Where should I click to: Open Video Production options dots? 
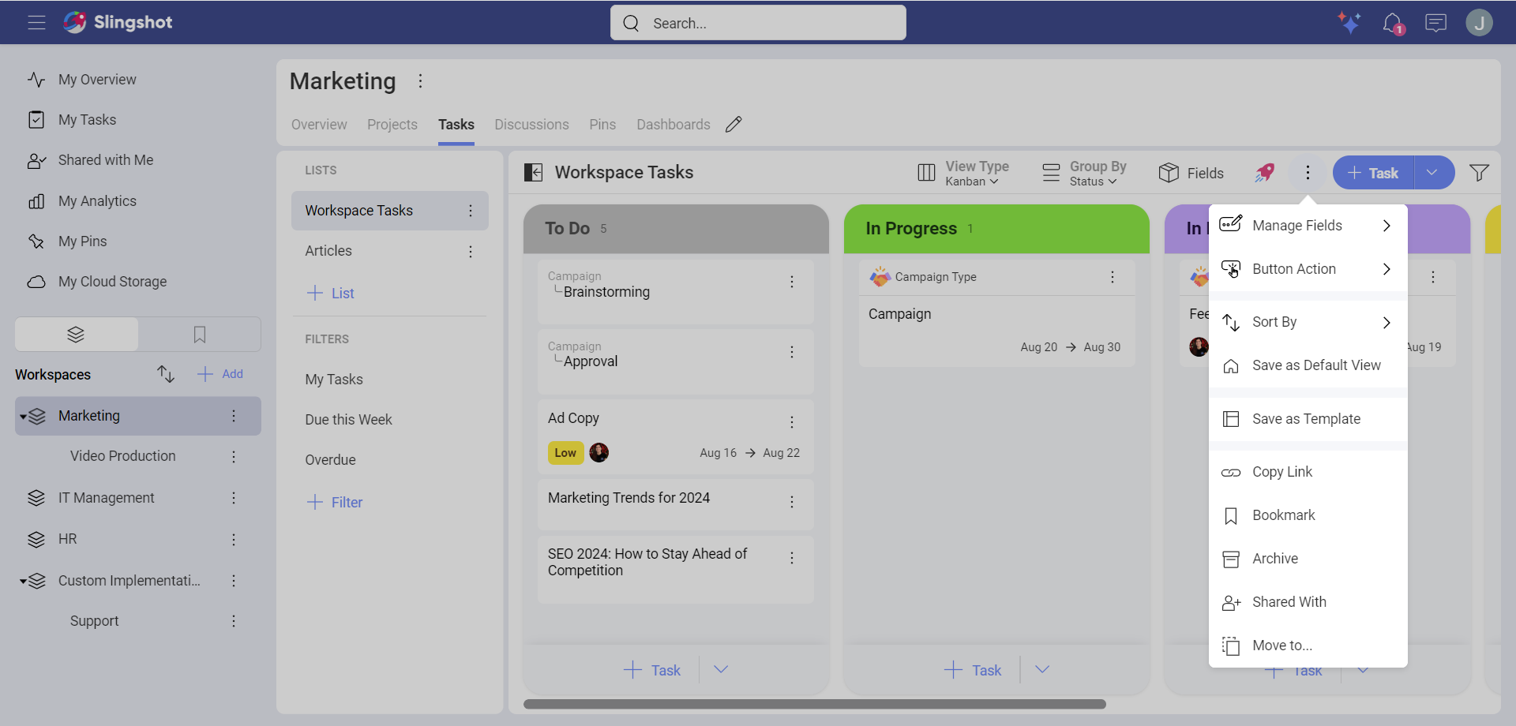tap(234, 457)
